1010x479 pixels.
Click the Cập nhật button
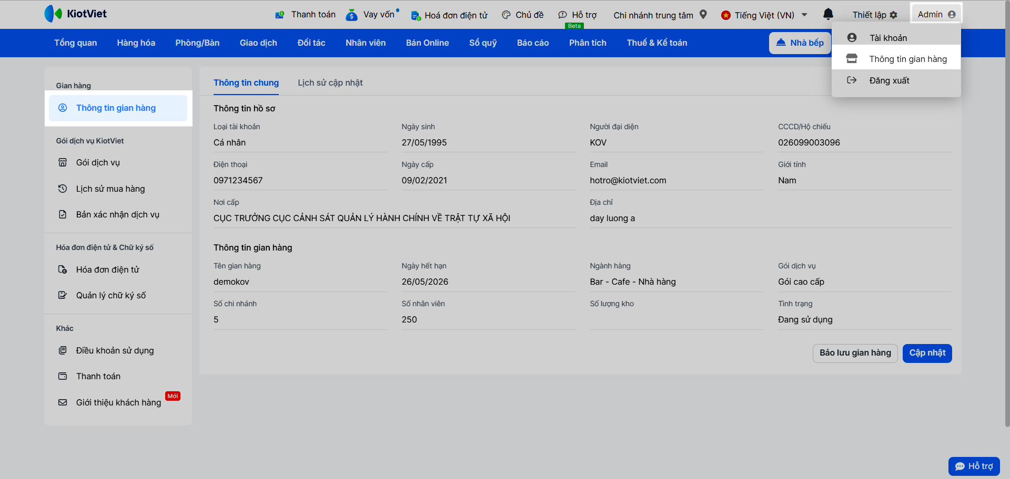coord(927,353)
